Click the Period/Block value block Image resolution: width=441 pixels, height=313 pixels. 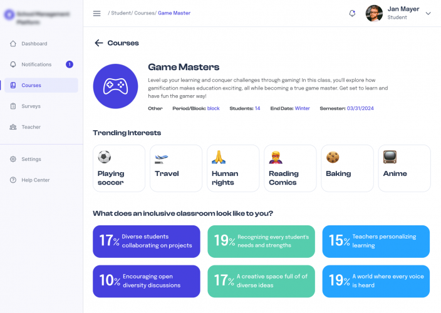(x=214, y=108)
